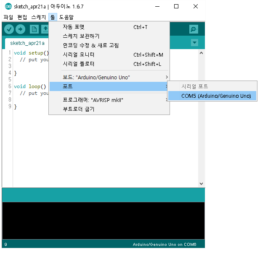Open 보드: "Arduino/Genuino Uno" submenu

(x=109, y=77)
